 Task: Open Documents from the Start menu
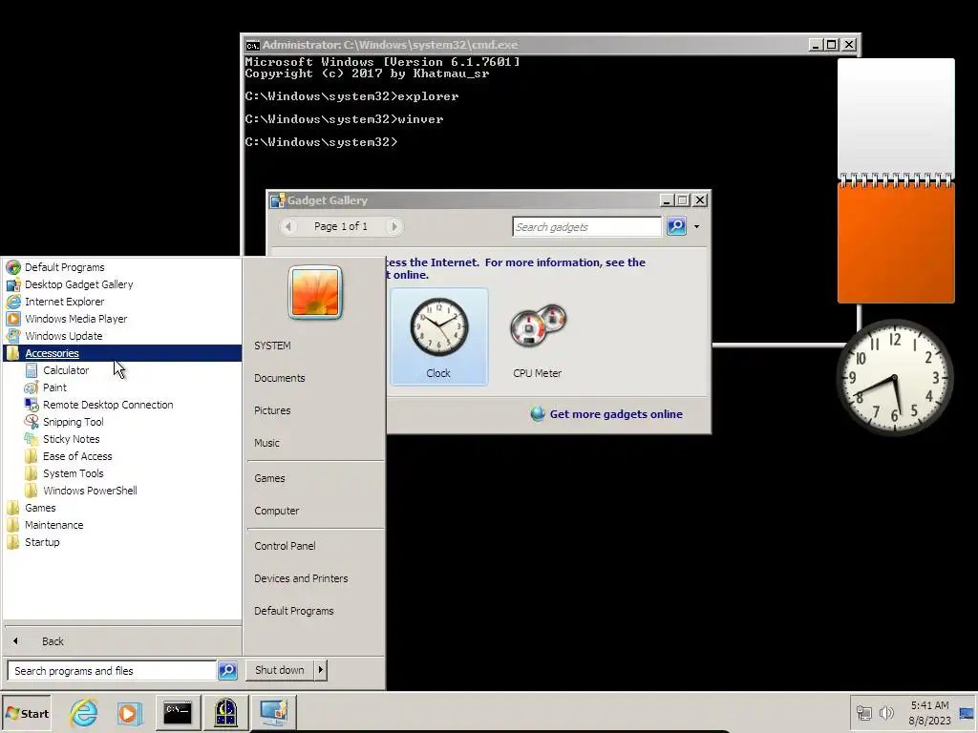pos(280,378)
